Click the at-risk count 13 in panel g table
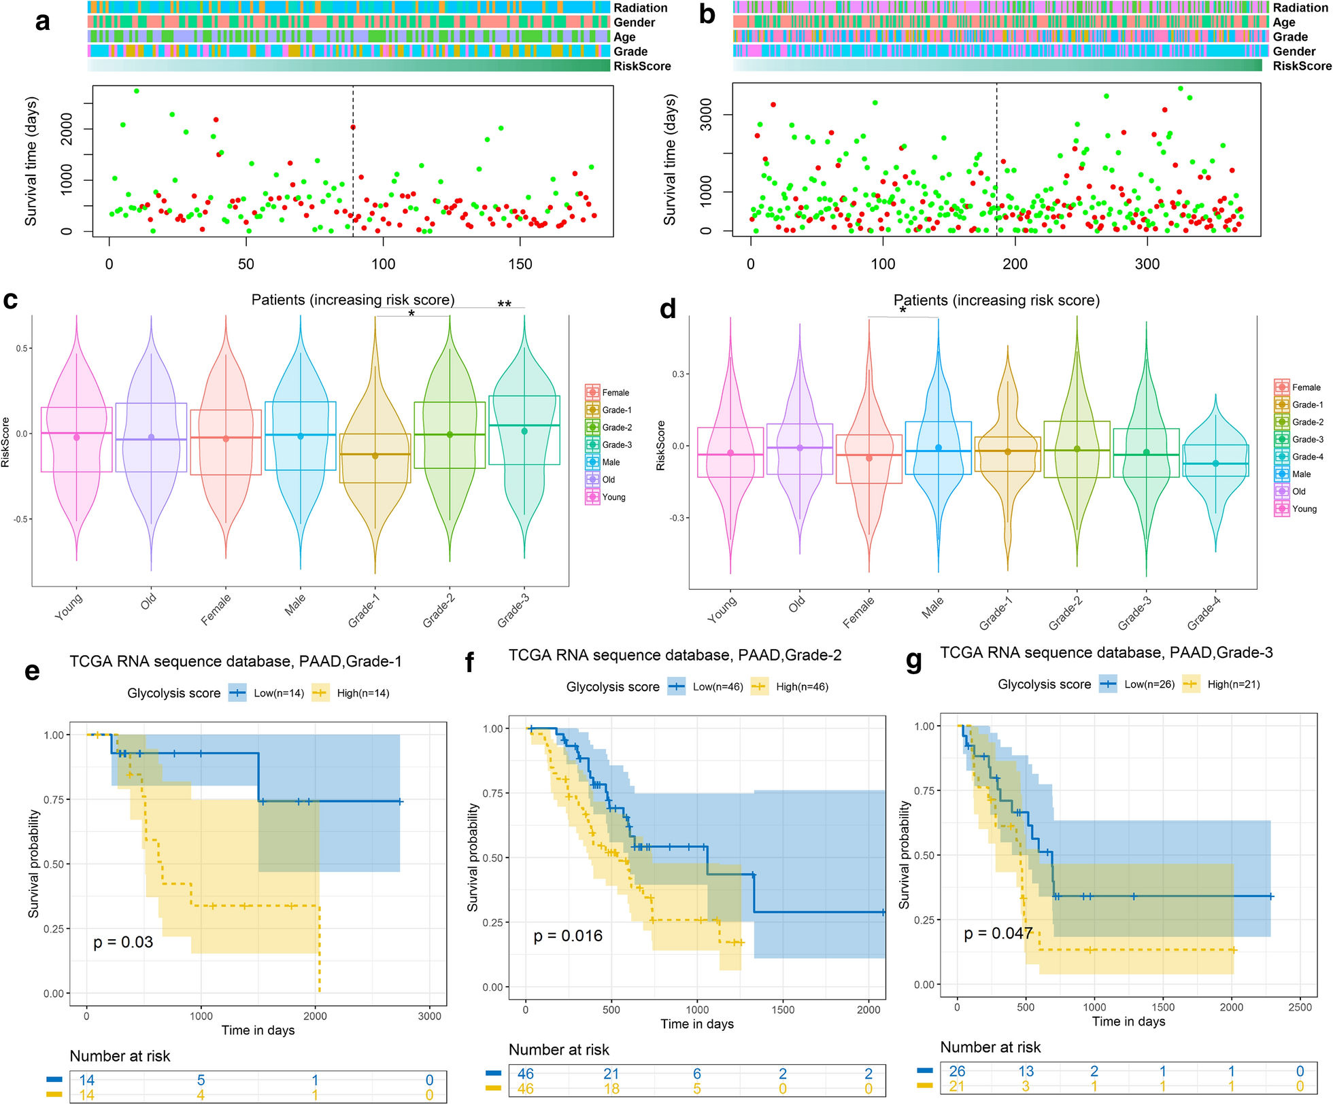Image resolution: width=1333 pixels, height=1105 pixels. tap(1026, 1071)
